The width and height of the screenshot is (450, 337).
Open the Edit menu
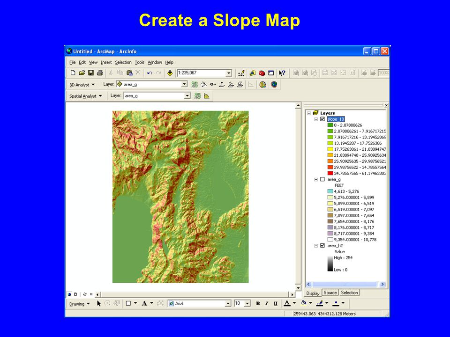point(82,62)
